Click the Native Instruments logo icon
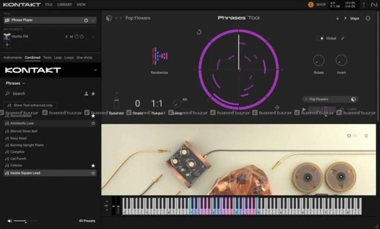 pos(374,4)
